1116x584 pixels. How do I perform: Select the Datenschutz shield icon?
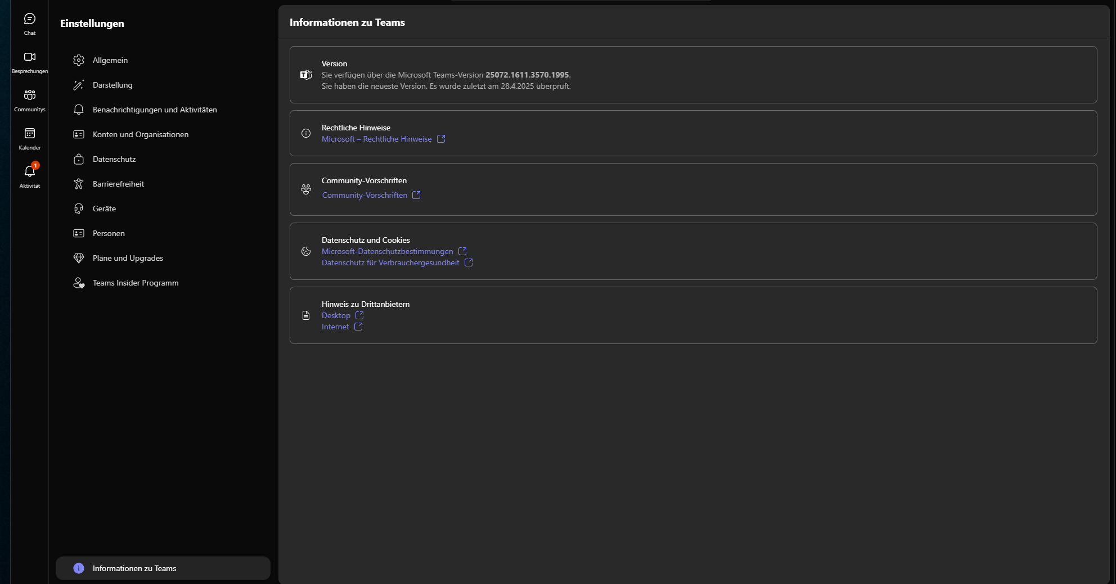click(x=79, y=159)
